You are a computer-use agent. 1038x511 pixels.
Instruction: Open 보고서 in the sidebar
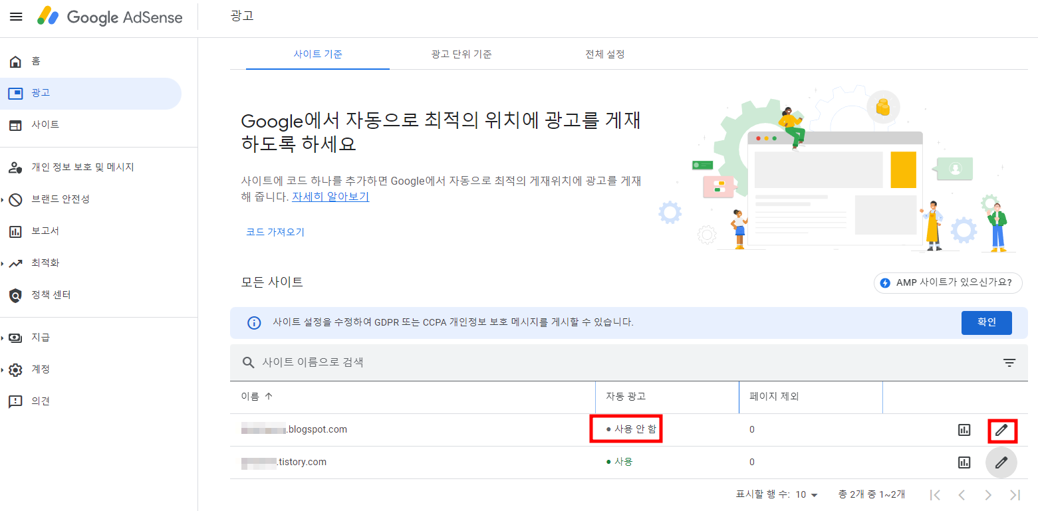point(90,231)
